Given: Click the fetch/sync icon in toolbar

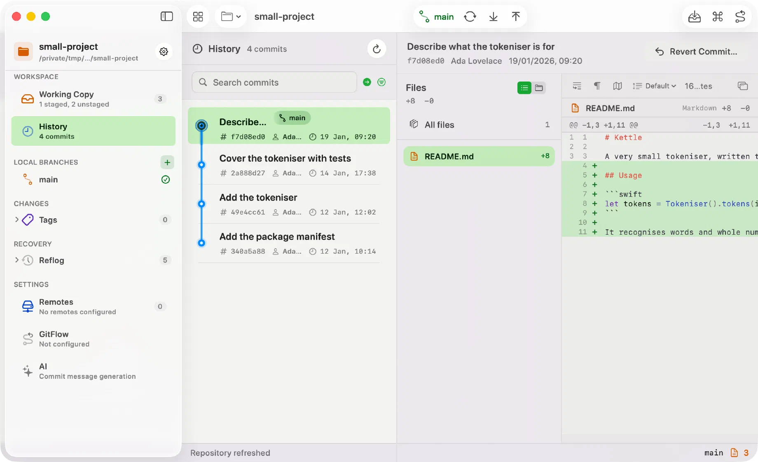Looking at the screenshot, I should click(470, 16).
